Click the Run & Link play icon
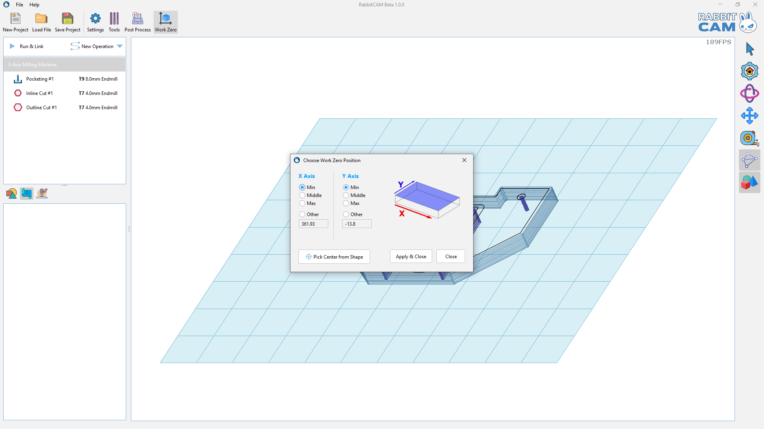Screen dimensions: 764x429 click(x=12, y=46)
